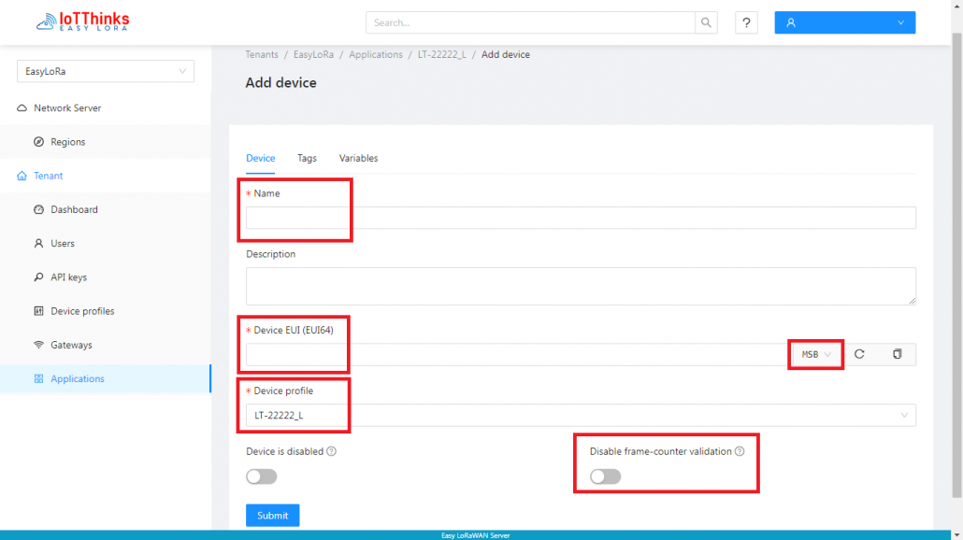This screenshot has height=540, width=963.
Task: Switch to the Tags tab
Action: click(307, 158)
